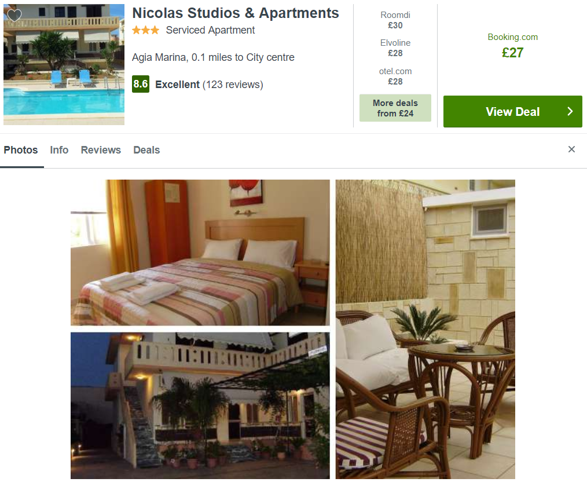Open the night exterior building photo
Image resolution: width=587 pixels, height=493 pixels.
[x=200, y=406]
